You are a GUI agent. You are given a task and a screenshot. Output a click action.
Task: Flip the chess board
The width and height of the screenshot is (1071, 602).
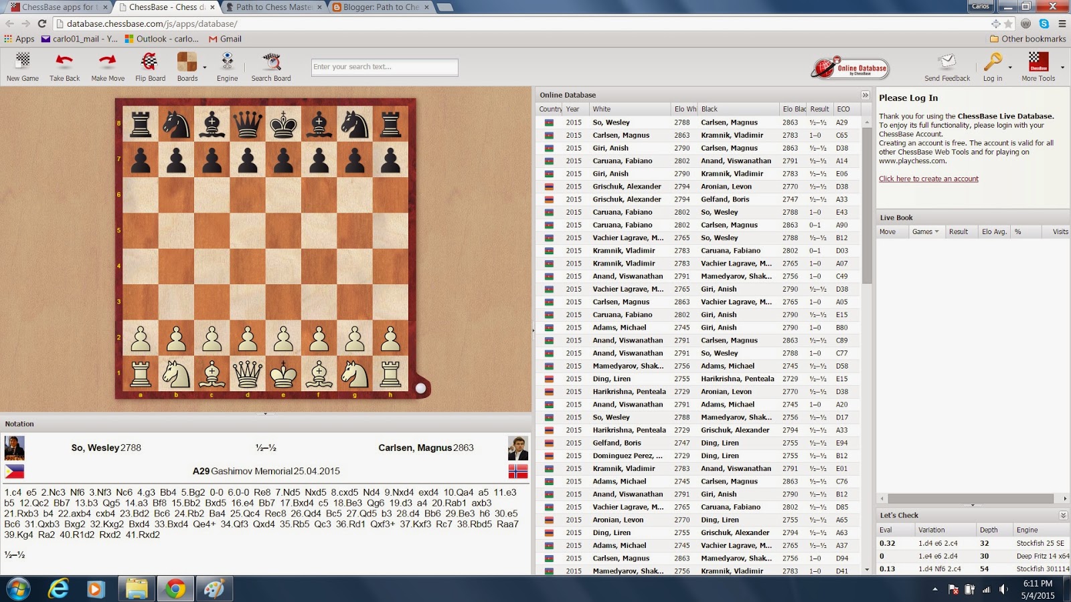[x=150, y=66]
